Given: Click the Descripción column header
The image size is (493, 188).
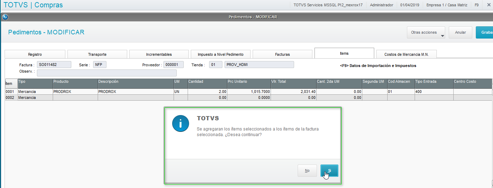Looking at the screenshot, I should pos(136,83).
